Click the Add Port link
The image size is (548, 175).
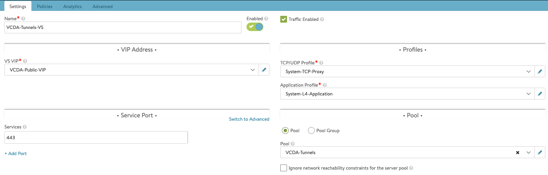click(x=16, y=153)
